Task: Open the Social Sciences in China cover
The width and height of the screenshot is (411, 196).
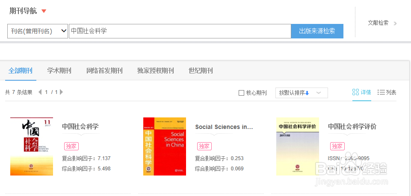Action: click(165, 146)
